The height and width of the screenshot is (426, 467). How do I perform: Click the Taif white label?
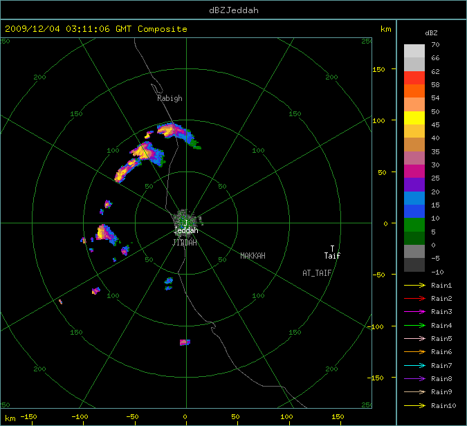(x=332, y=256)
